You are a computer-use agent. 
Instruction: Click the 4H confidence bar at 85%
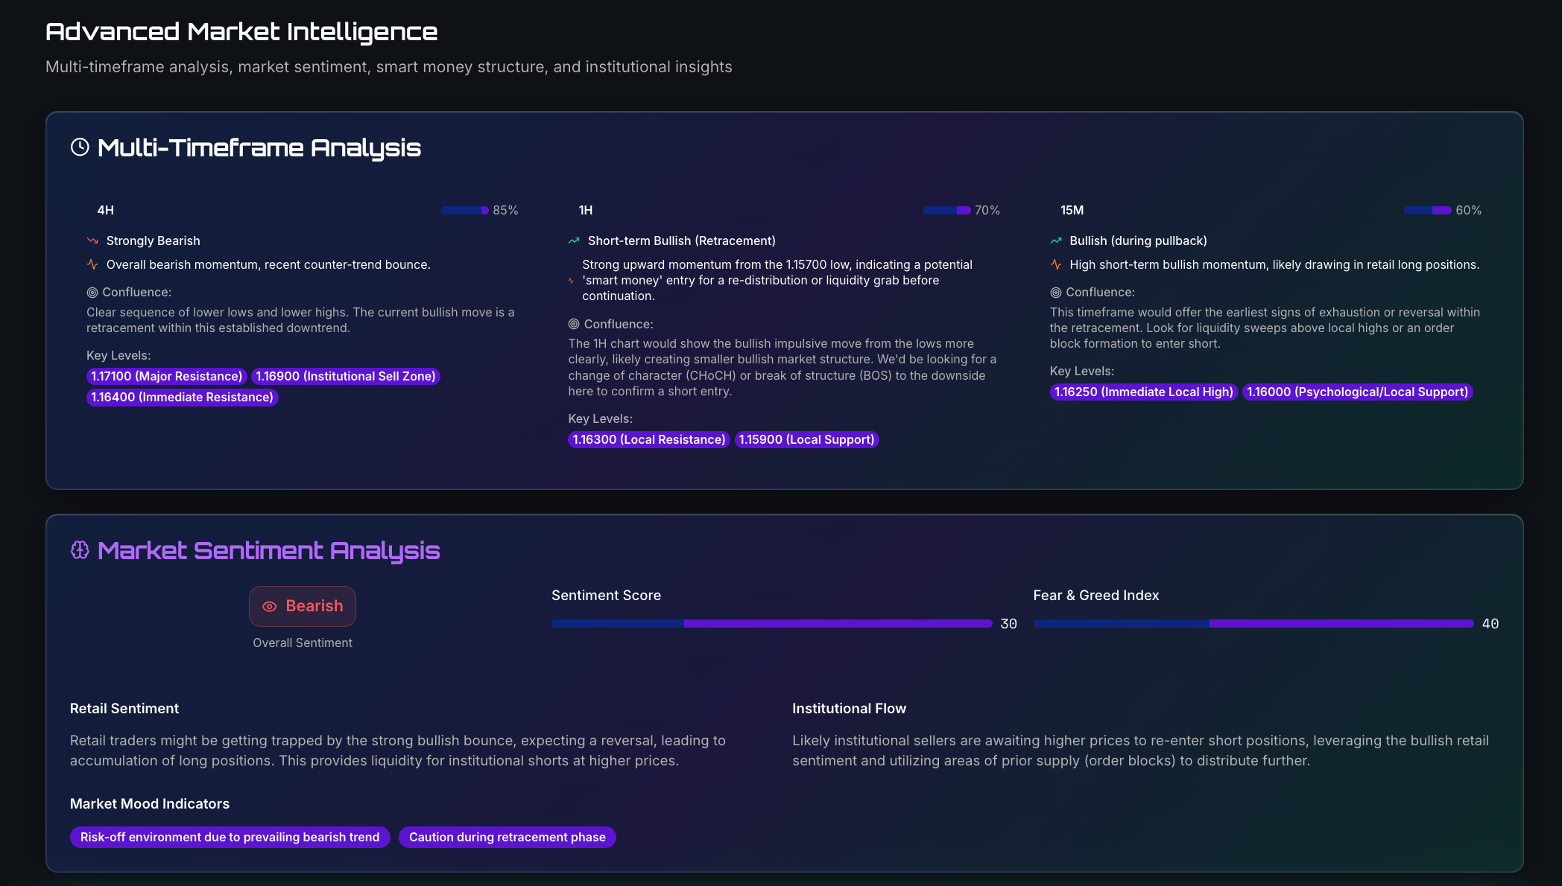point(464,210)
